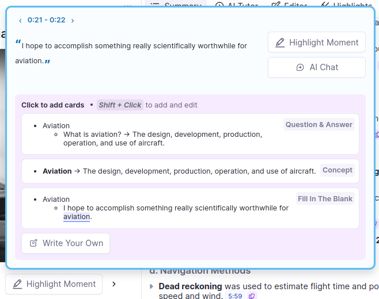Screen dimensions: 379x299
Task: Go to next transcript moment chevron
Action: coord(73,21)
